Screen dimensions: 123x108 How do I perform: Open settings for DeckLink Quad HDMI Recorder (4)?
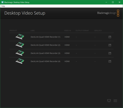[x=110, y=61]
